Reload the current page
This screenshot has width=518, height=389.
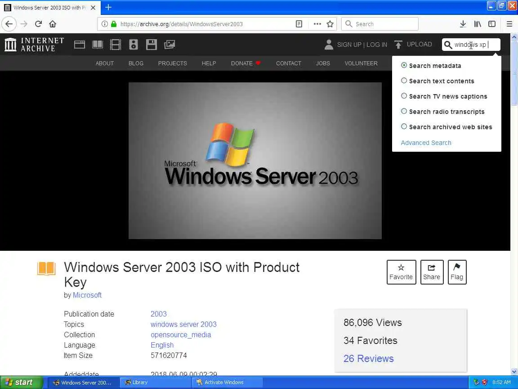click(x=38, y=24)
